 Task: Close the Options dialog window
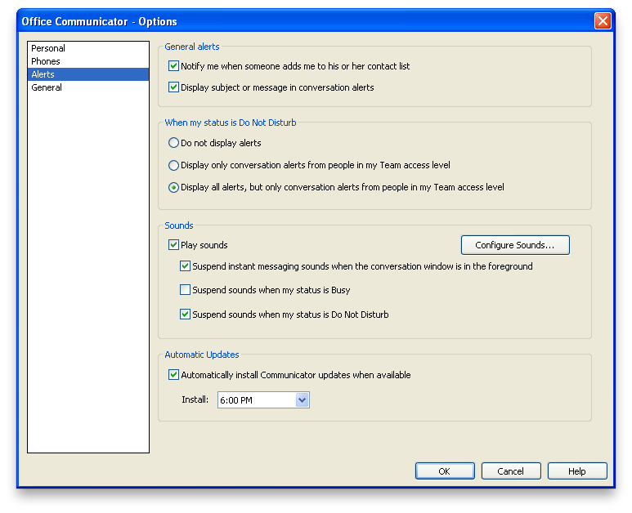pos(603,21)
